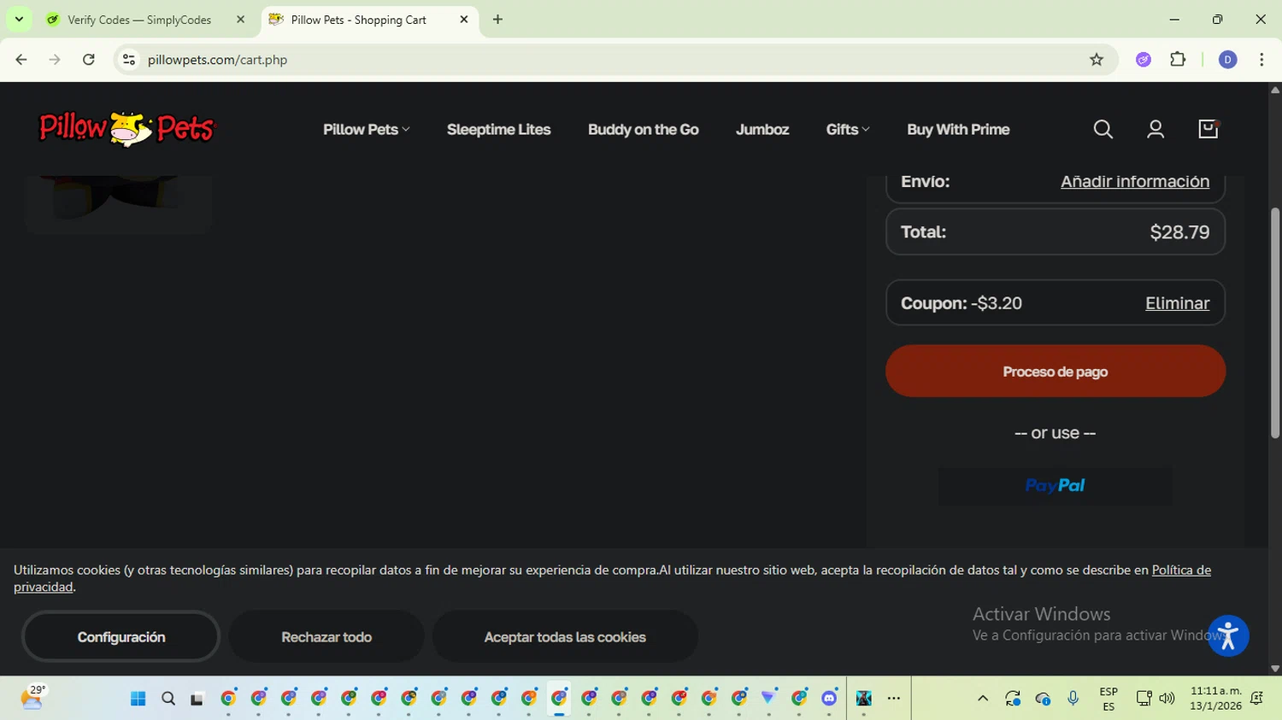Click the microphone tray icon
This screenshot has width=1282, height=720.
pos(1073,699)
